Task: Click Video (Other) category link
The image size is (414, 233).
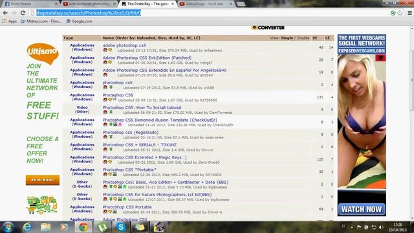Action: coord(82,109)
